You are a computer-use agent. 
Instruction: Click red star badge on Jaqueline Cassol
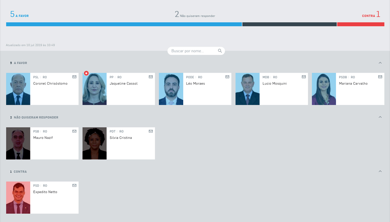[x=86, y=73]
